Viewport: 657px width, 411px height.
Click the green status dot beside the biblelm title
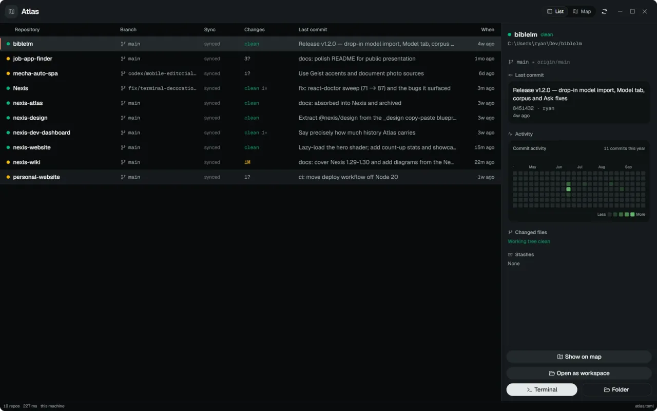tap(510, 35)
